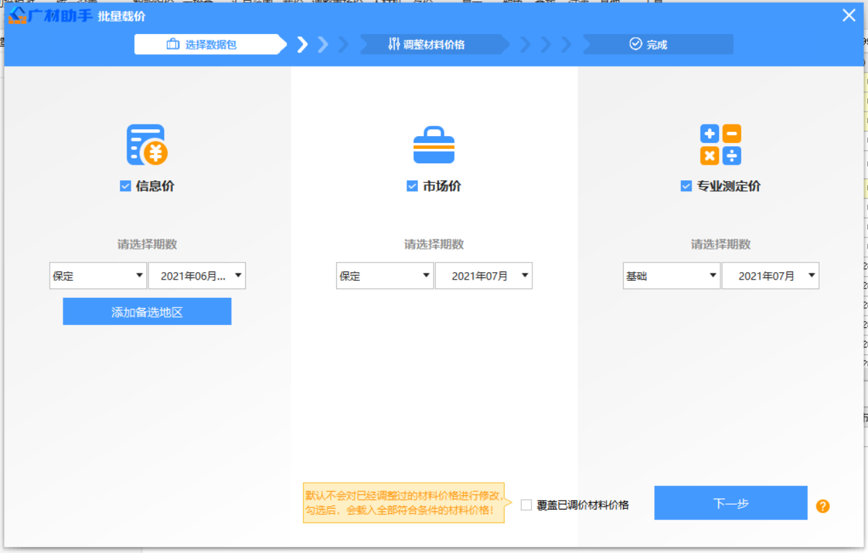Image resolution: width=868 pixels, height=553 pixels.
Task: Open 信息价 region dropdown showing 保定
Action: (x=98, y=276)
